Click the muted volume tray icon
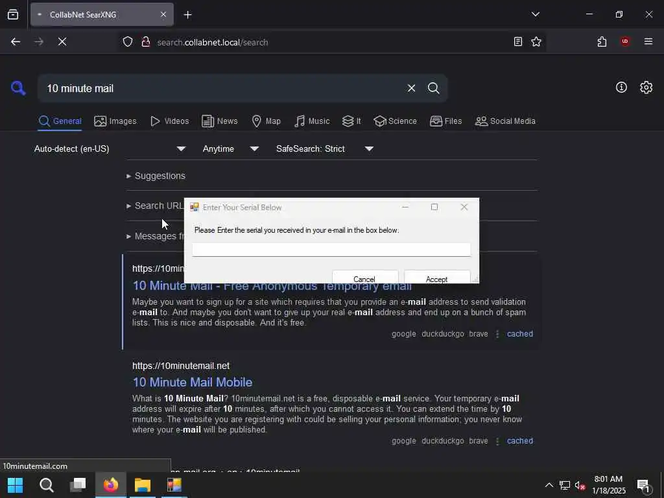Viewport: 664px width, 498px height. pyautogui.click(x=580, y=485)
